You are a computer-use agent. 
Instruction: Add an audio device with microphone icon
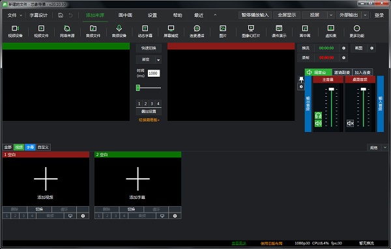point(119,31)
